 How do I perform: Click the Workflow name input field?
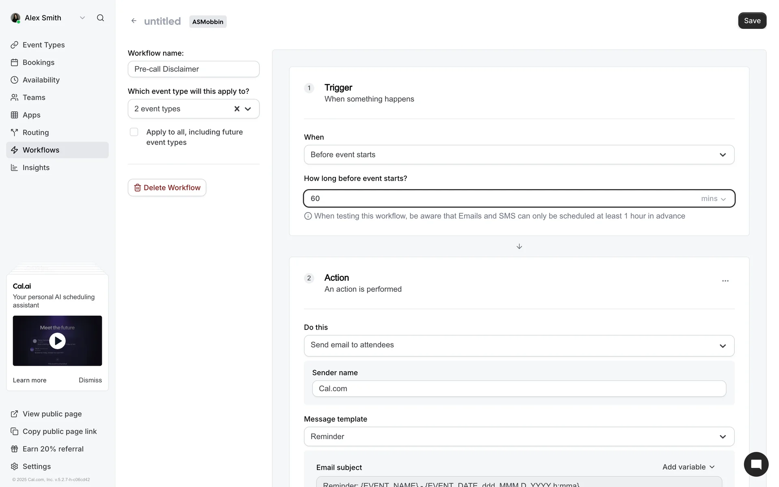tap(194, 69)
